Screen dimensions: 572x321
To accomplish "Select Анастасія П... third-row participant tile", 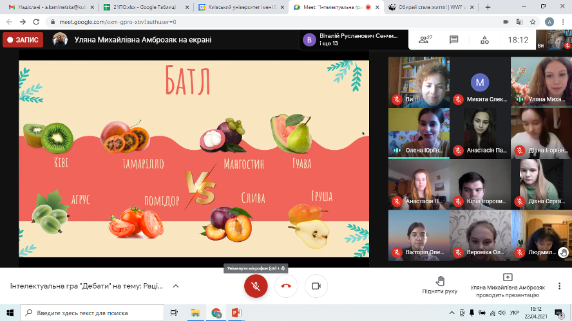I will (419, 184).
